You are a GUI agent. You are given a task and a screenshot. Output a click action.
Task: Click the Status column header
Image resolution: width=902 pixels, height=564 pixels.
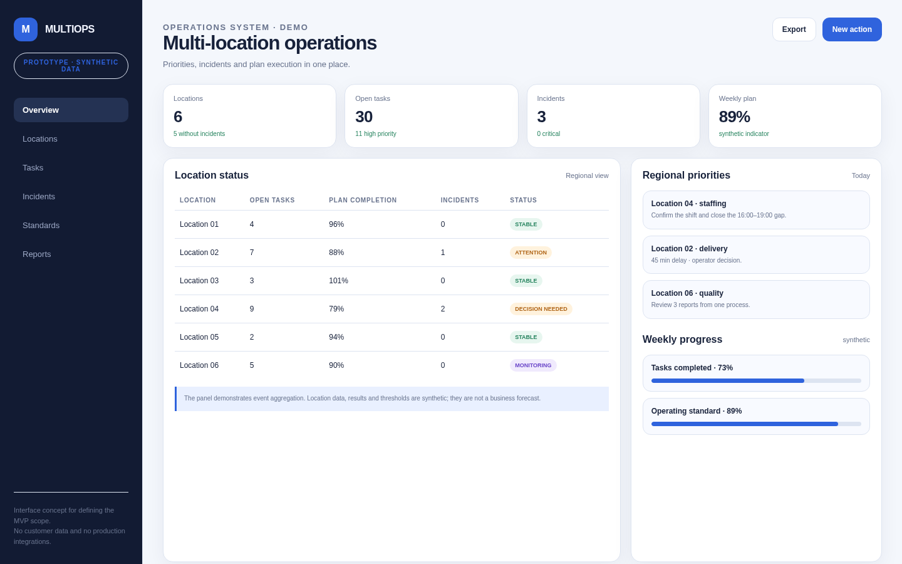point(523,201)
